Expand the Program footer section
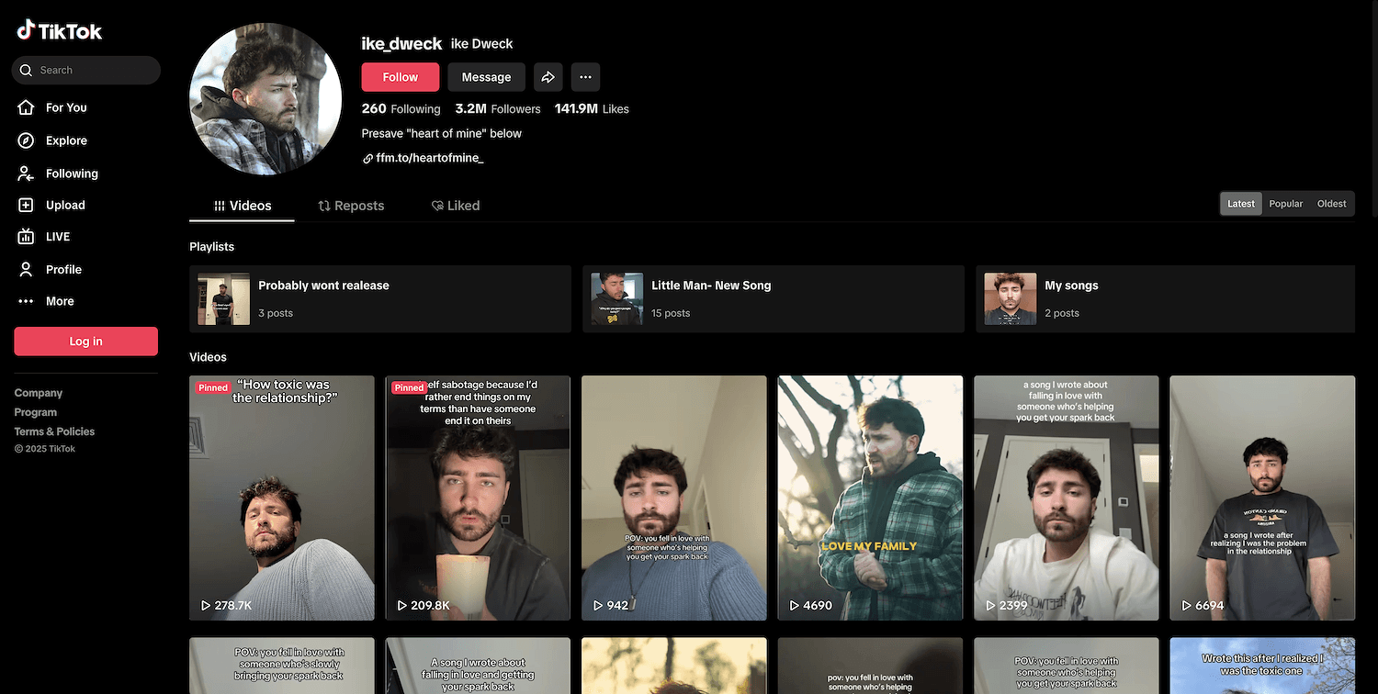 click(36, 412)
